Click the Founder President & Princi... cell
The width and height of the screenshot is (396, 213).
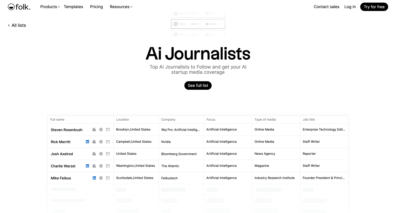click(x=324, y=178)
